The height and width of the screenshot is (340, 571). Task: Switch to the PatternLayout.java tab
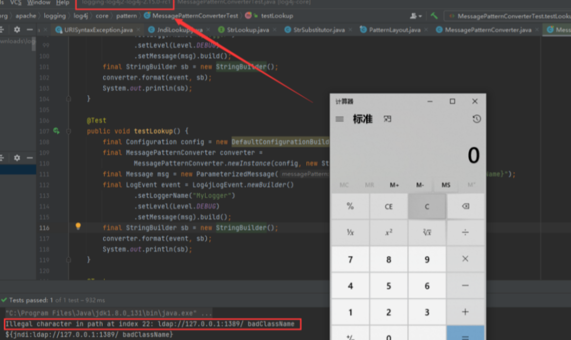click(395, 30)
